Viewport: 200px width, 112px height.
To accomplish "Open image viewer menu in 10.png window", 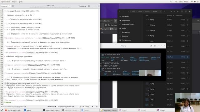I will click(155, 46).
